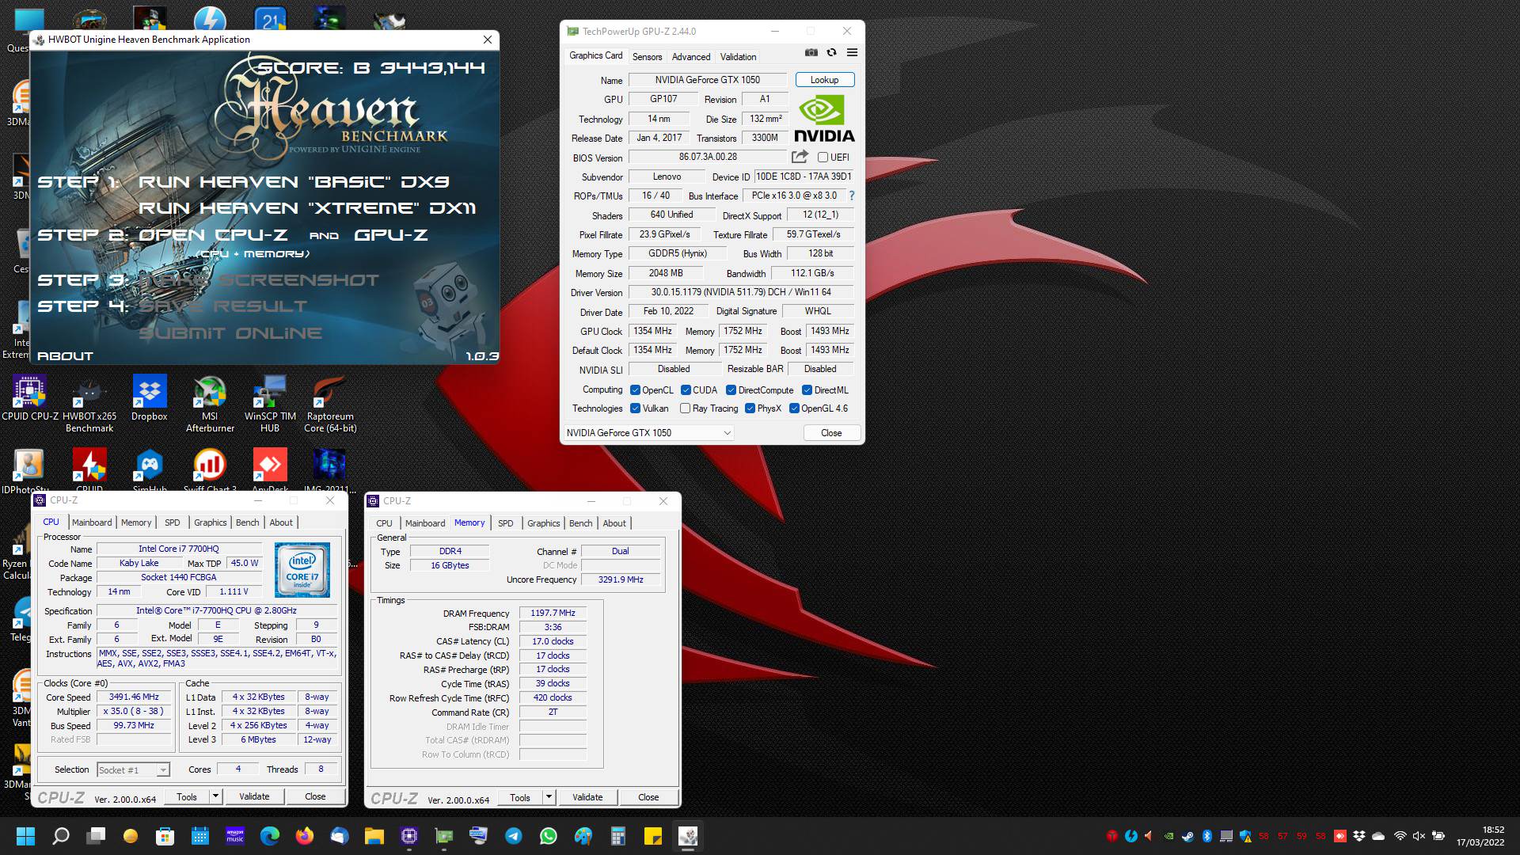Open WhatsApp from the taskbar

549,836
